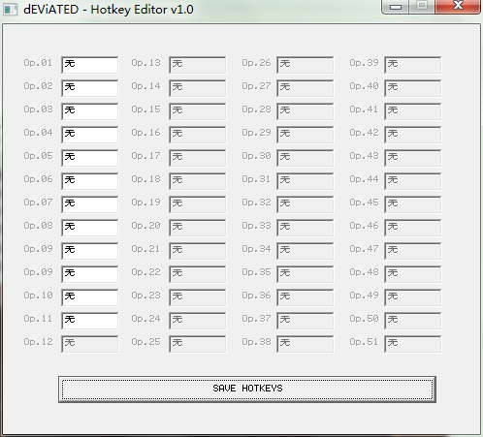The width and height of the screenshot is (483, 437).
Task: Click the app icon in title bar
Action: (10, 10)
